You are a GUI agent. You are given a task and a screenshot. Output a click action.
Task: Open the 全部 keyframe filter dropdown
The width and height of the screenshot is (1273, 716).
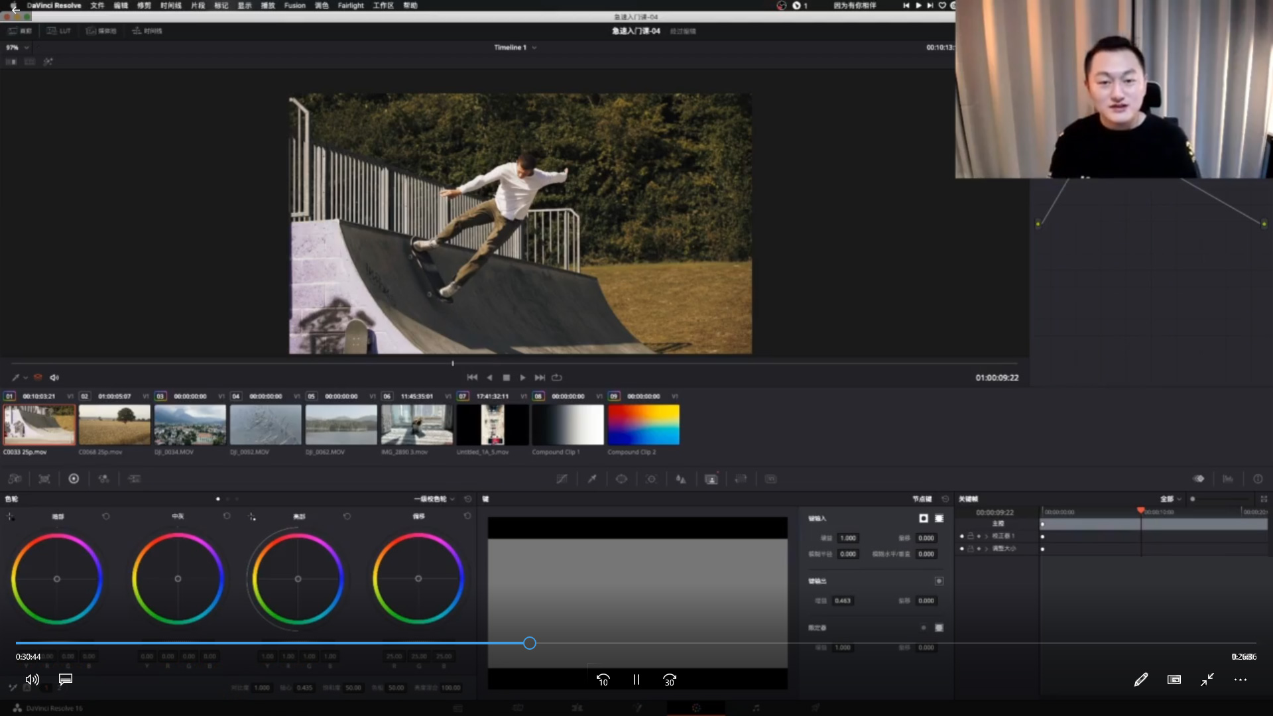point(1171,499)
